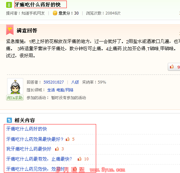Click the green mobile phone question icon
This screenshot has width=180, height=173.
coord(9,5)
